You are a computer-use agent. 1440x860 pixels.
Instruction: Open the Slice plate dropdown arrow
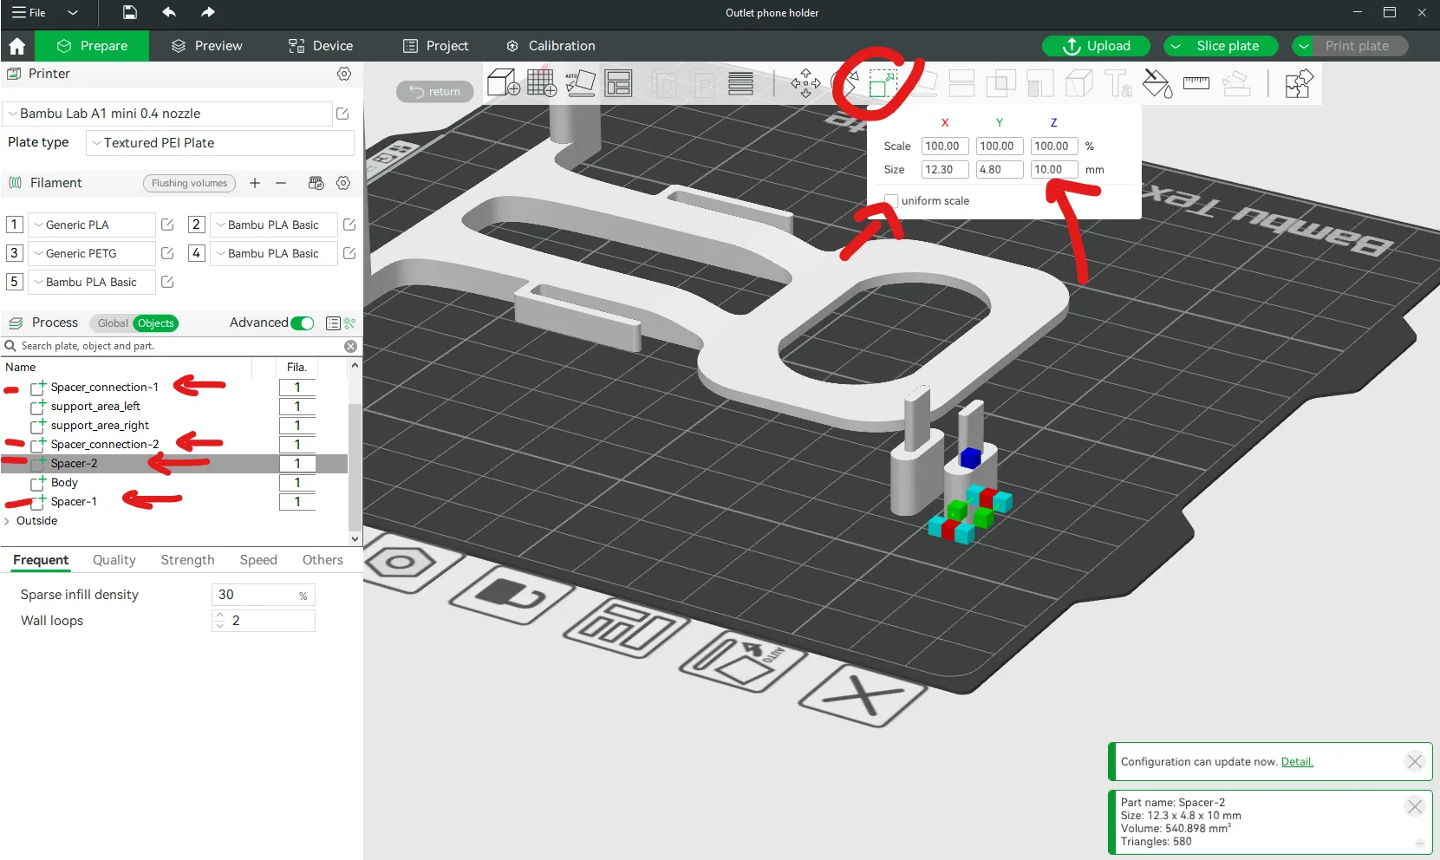point(1176,46)
